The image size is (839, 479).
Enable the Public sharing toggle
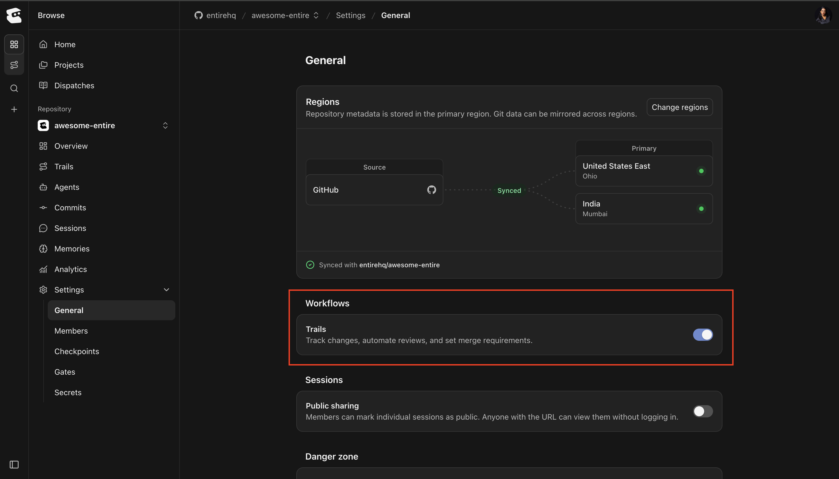pyautogui.click(x=703, y=411)
